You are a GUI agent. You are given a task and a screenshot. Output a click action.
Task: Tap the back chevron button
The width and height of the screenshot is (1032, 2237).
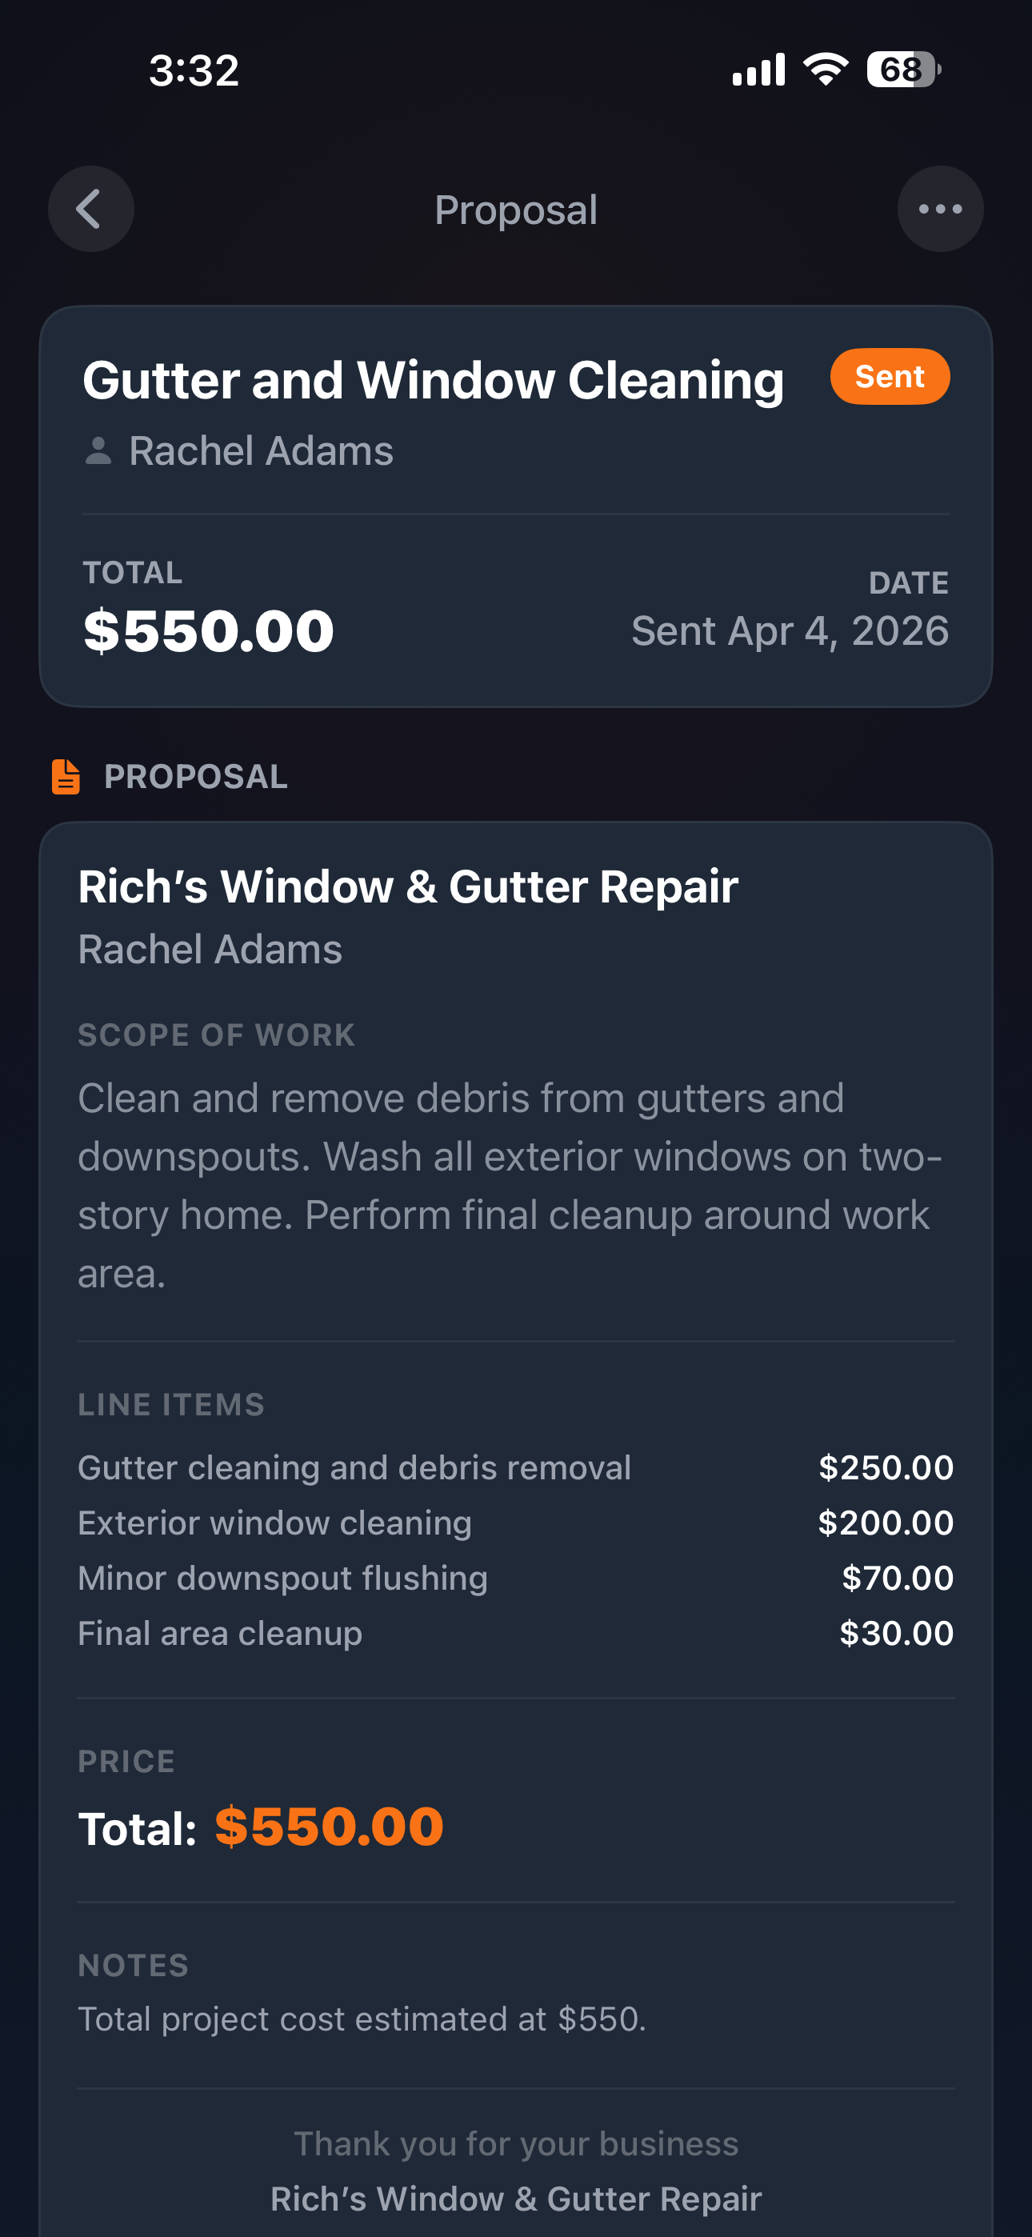pos(90,210)
